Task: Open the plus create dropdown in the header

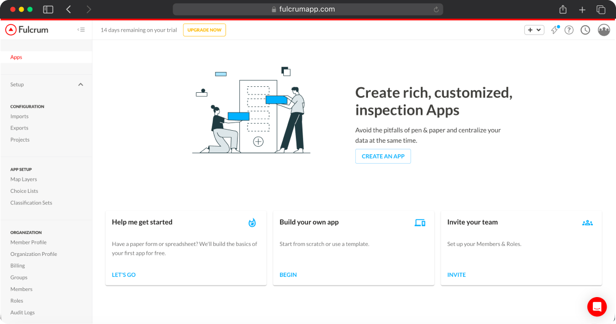Action: coord(534,30)
